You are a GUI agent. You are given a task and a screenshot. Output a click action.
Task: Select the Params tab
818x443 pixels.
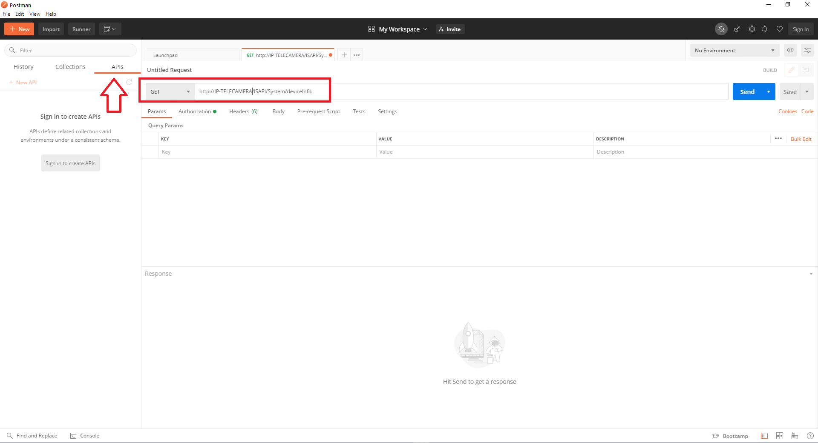click(x=157, y=111)
